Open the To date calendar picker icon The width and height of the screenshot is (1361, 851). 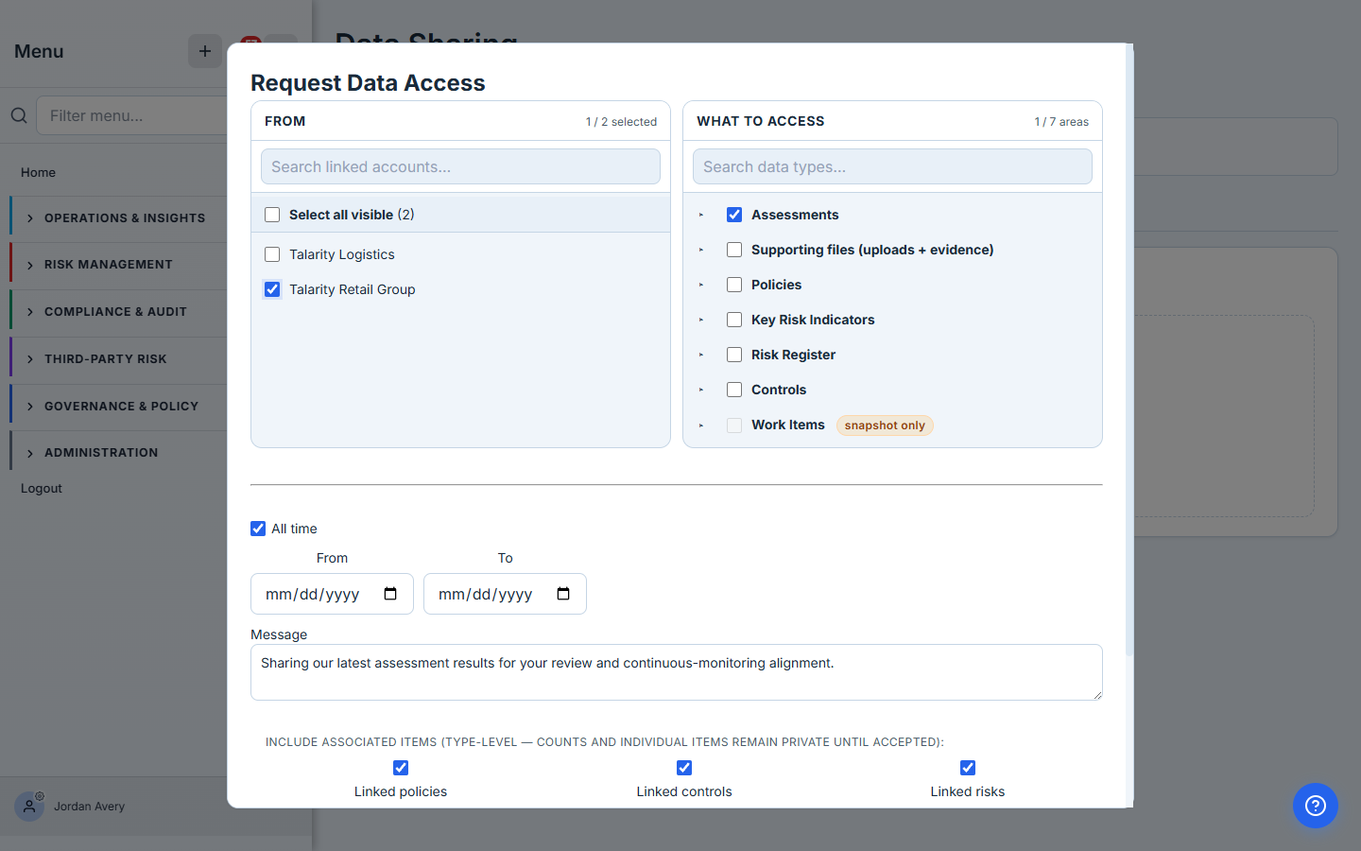(x=563, y=594)
